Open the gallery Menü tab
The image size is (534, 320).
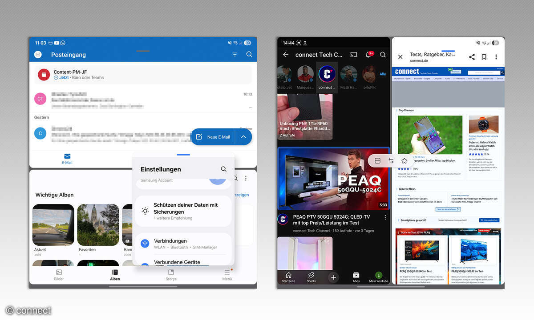coord(227,275)
